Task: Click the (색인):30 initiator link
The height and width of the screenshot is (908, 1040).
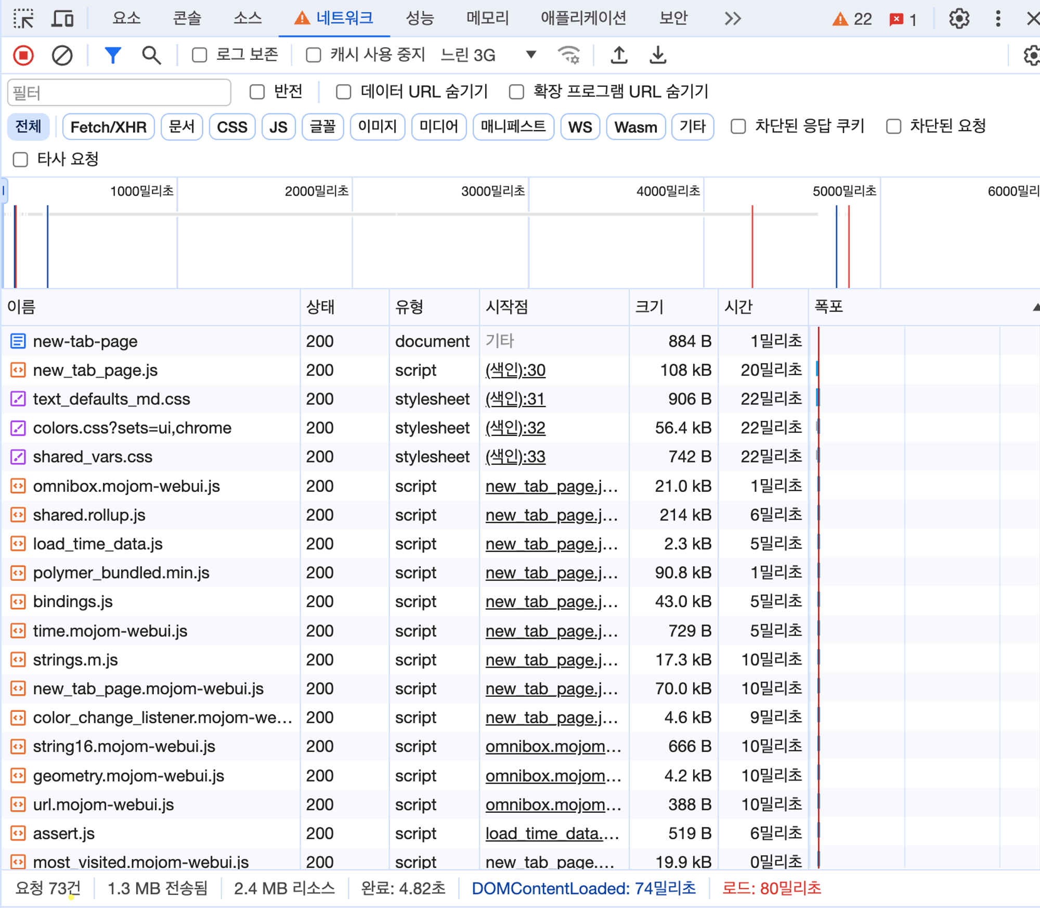Action: coord(515,370)
